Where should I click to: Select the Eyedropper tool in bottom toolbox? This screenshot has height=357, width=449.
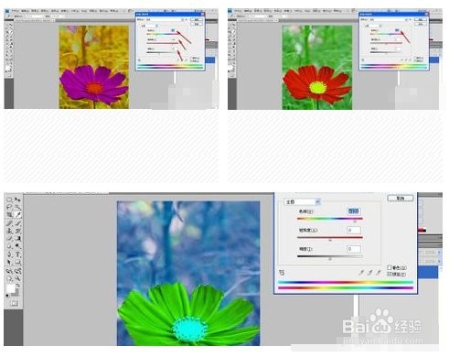17,271
